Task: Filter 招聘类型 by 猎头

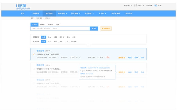Action: 68,37
